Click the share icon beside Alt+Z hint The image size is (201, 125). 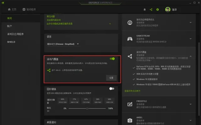49,70
